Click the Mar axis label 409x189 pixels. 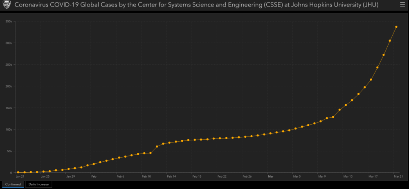[x=270, y=176]
